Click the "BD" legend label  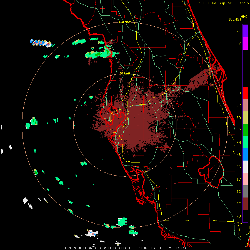coord(238,118)
